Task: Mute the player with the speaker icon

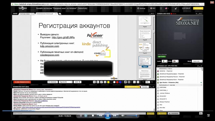Action: [x=123, y=116]
